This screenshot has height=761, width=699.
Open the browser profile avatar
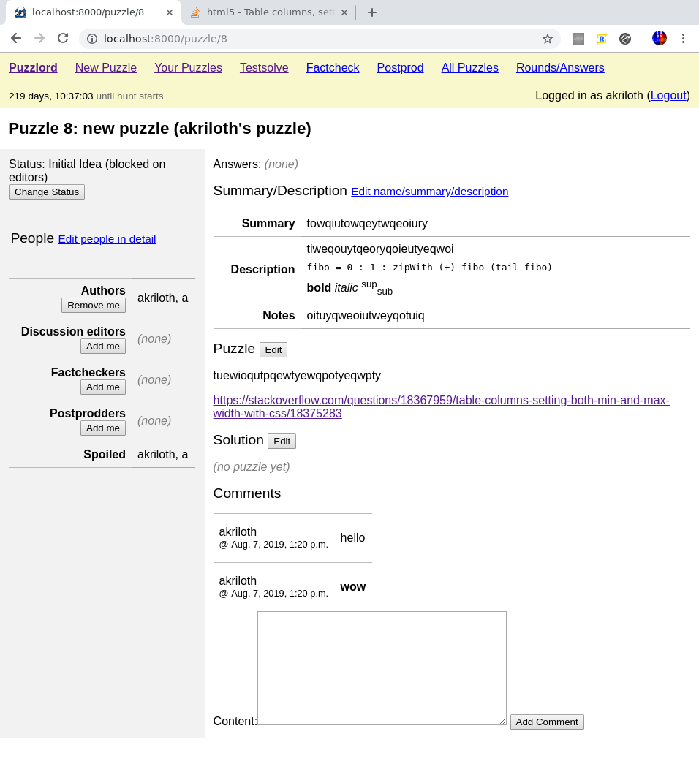tap(660, 38)
